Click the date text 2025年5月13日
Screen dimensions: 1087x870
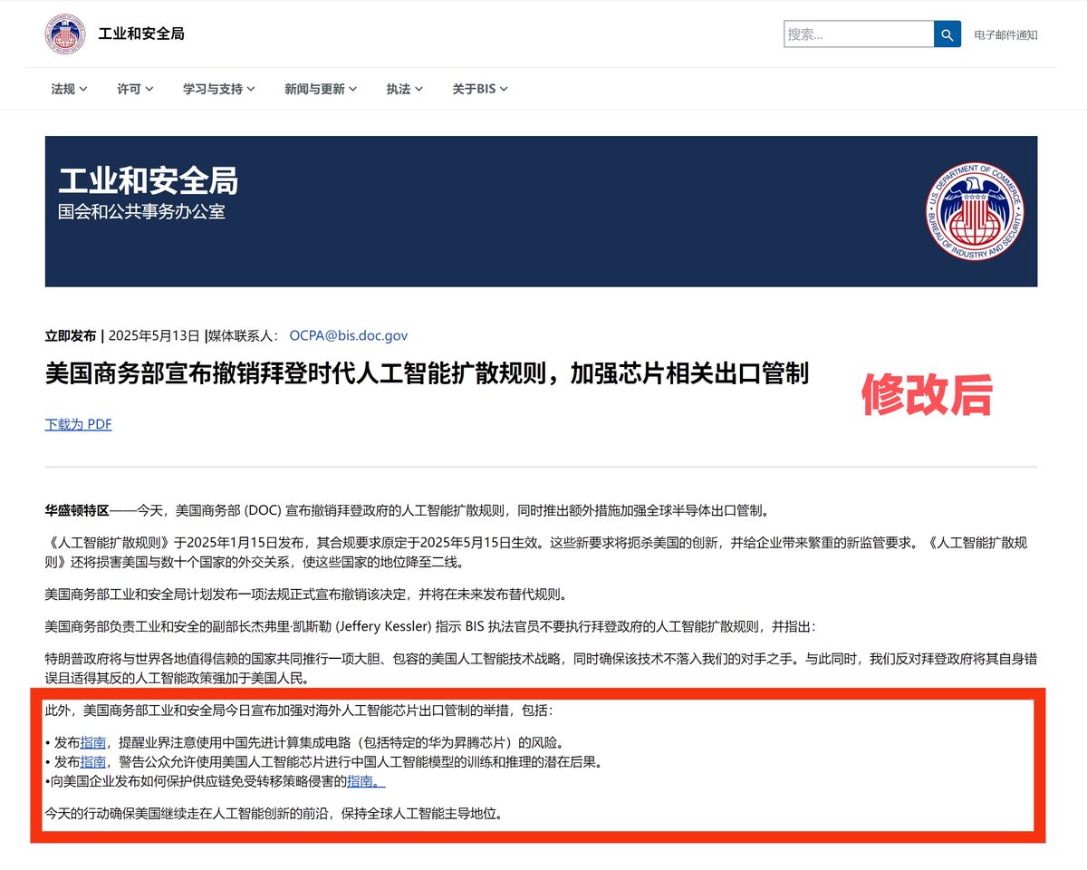point(154,335)
